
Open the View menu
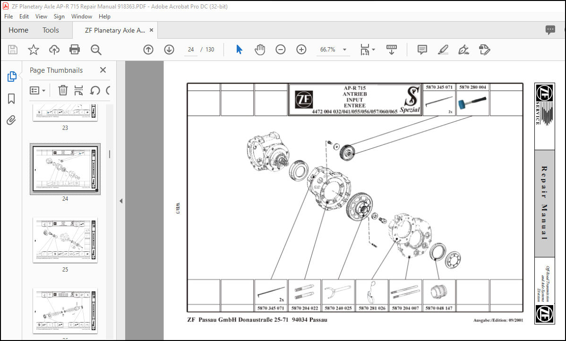coord(41,16)
